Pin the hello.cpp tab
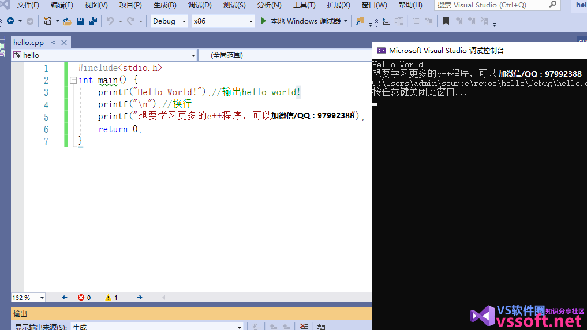Viewport: 587px width, 330px height. click(53, 43)
